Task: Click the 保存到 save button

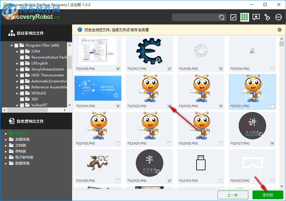Action: [x=268, y=195]
